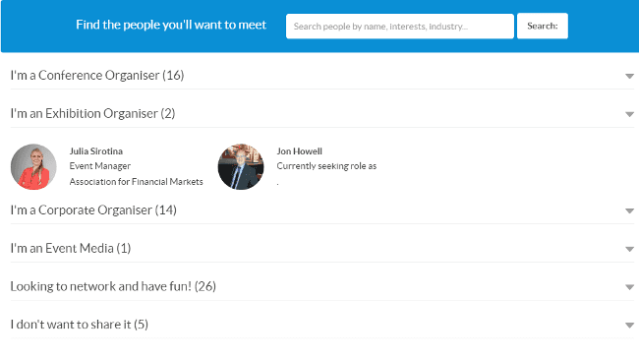
Task: Open Jon Howell's name link
Action: 300,151
